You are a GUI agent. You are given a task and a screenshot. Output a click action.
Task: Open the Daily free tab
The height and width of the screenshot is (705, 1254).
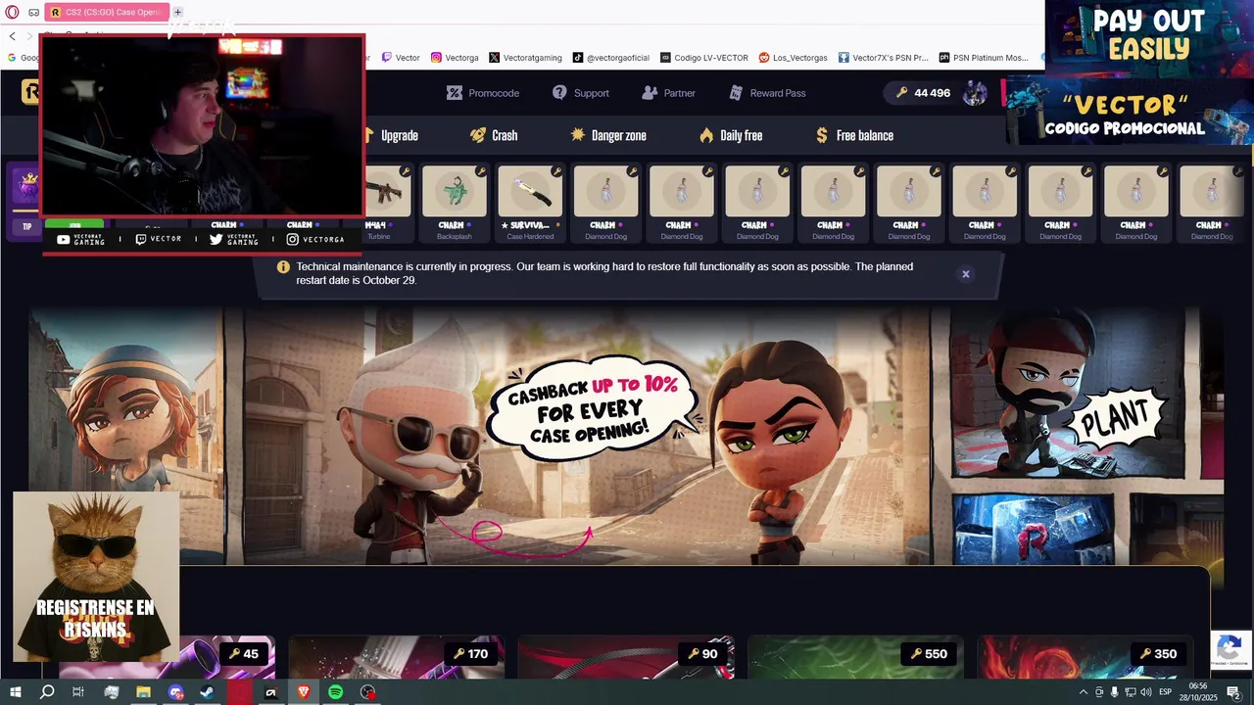tap(731, 135)
